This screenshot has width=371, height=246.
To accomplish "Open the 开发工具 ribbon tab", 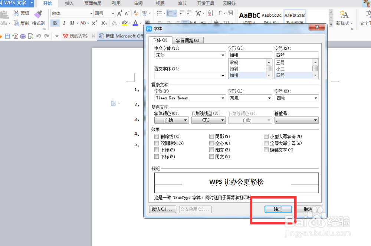I will tap(206, 3).
